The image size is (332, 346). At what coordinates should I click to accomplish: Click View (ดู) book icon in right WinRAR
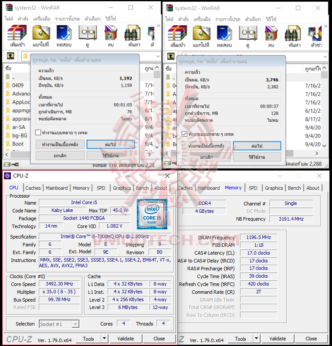tap(248, 33)
